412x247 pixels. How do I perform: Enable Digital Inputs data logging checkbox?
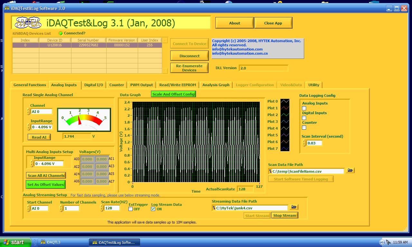tap(304, 118)
